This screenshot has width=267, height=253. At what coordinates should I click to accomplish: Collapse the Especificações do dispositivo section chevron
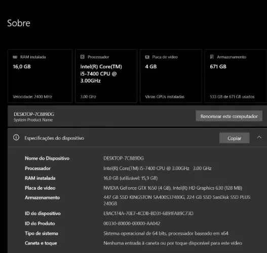coord(259,137)
